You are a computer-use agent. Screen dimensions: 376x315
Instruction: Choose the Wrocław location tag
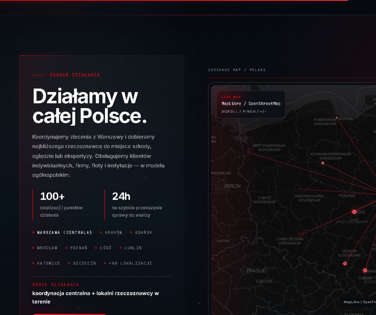point(45,248)
